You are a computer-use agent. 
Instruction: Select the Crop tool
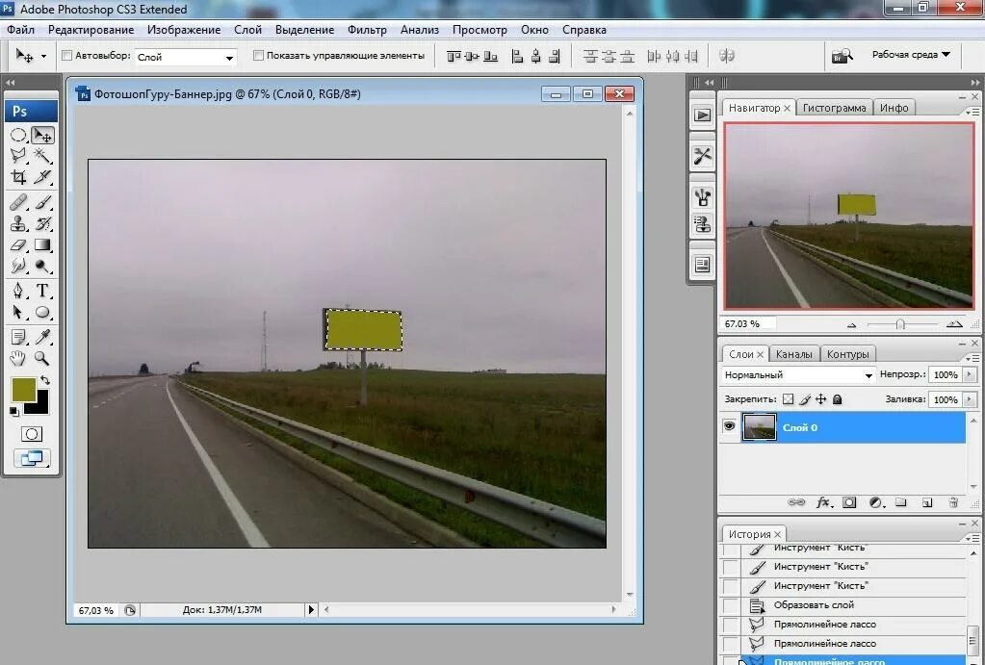18,177
